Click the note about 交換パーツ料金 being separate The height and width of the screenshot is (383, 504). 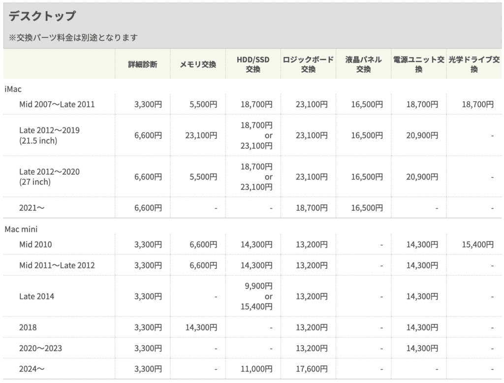73,37
